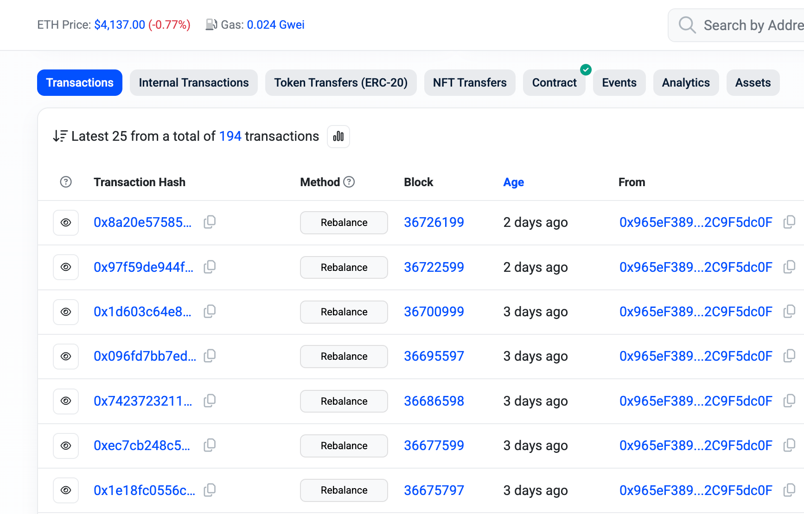This screenshot has height=514, width=804.
Task: Open the transactions chart icon button
Action: pyautogui.click(x=338, y=137)
